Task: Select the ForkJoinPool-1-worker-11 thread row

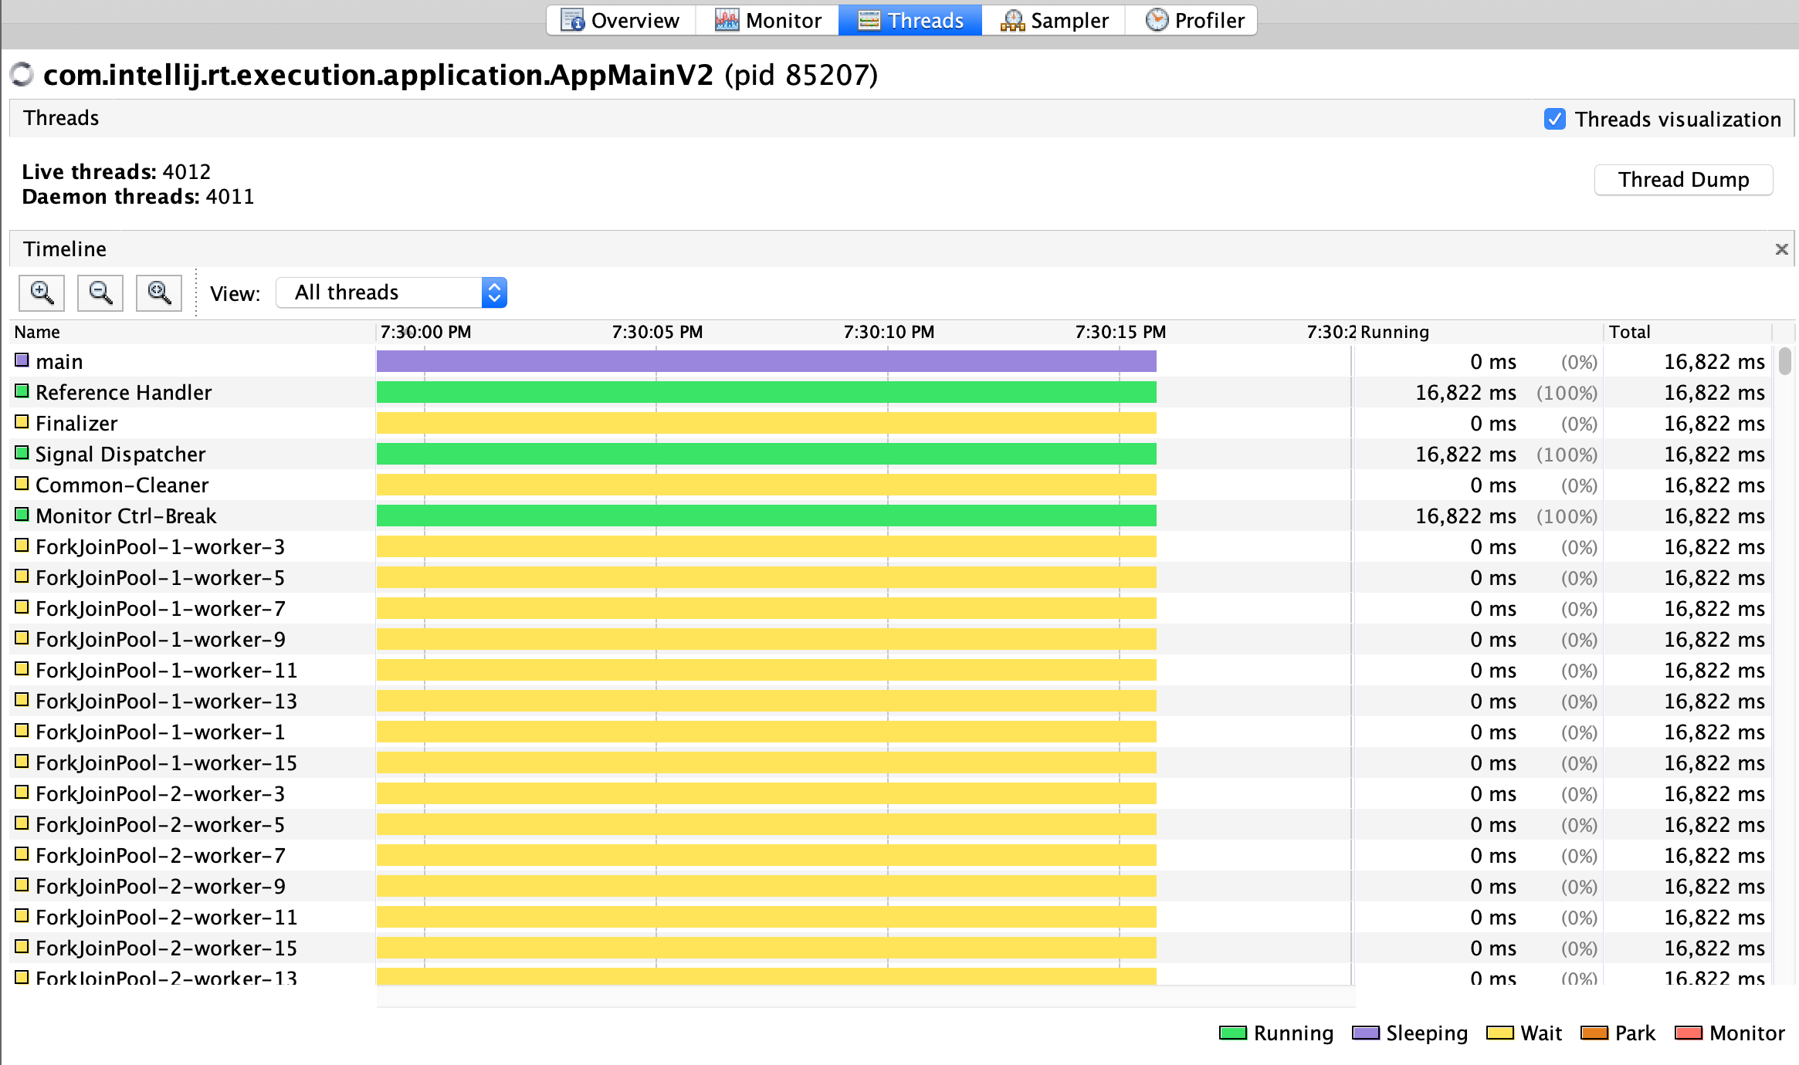Action: 166,670
